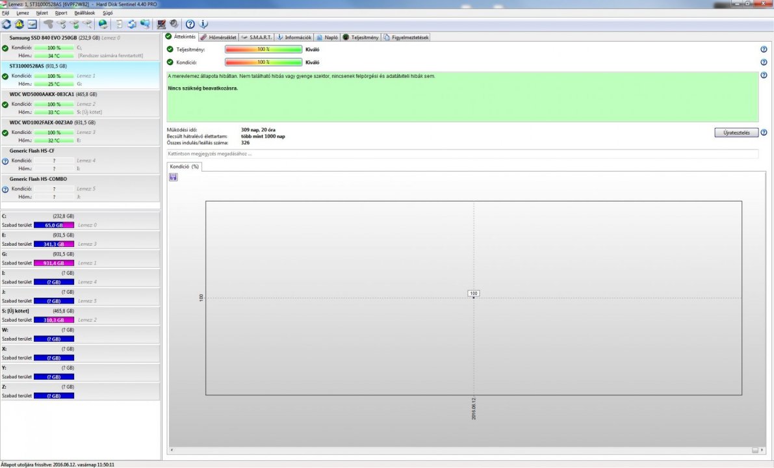The width and height of the screenshot is (774, 468).
Task: Click help icon next to Újratesztelés button
Action: (764, 133)
